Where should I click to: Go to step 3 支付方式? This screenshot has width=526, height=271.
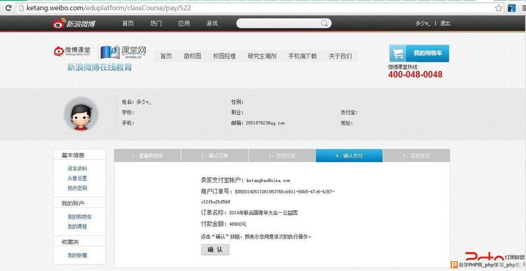(282, 156)
